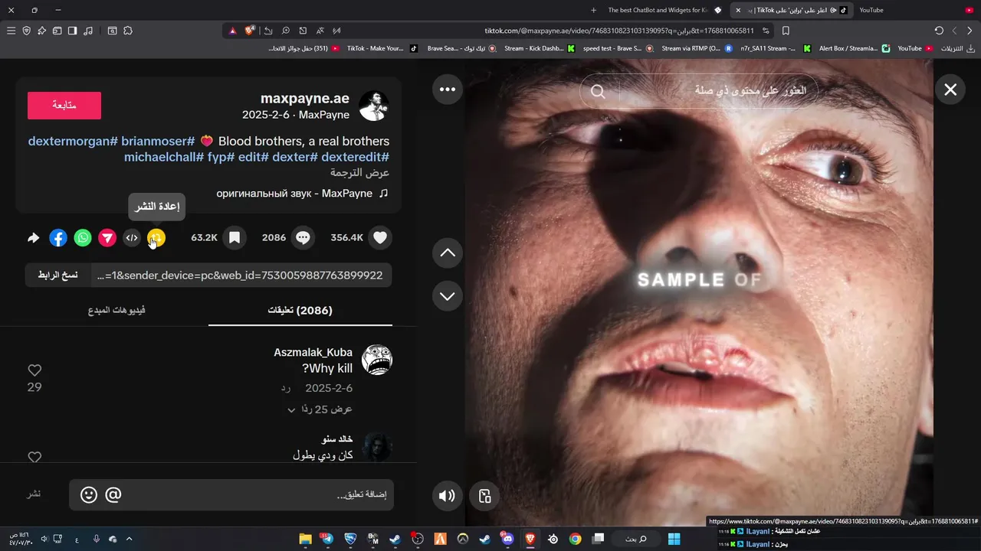Click عرض الترجمة to show translation
The height and width of the screenshot is (551, 981).
[359, 173]
